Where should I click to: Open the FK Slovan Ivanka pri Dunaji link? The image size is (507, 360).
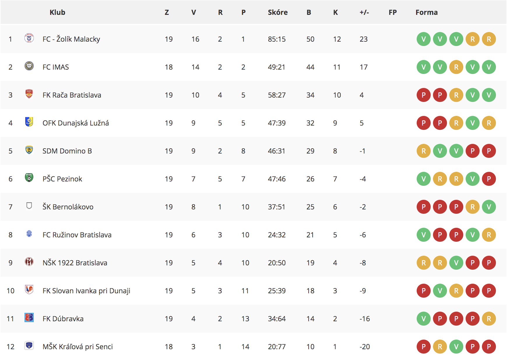coord(86,291)
